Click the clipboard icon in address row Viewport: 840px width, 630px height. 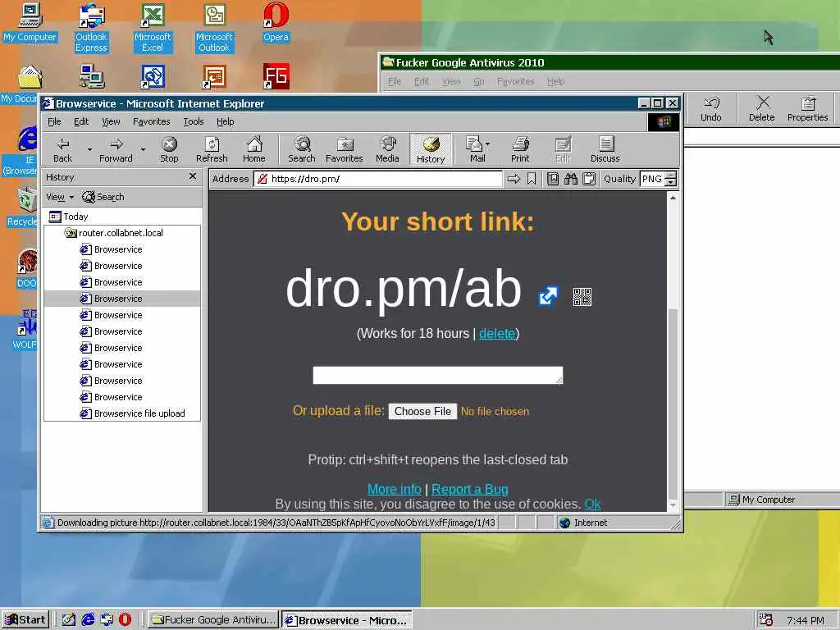tap(589, 179)
